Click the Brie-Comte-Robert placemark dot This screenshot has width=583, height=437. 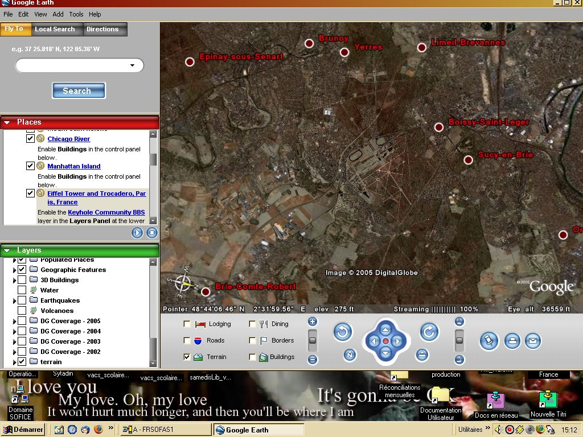205,292
